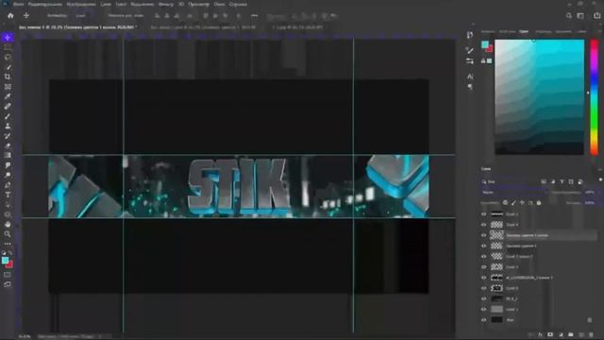Select the Crop tool
604x340 pixels.
8,76
